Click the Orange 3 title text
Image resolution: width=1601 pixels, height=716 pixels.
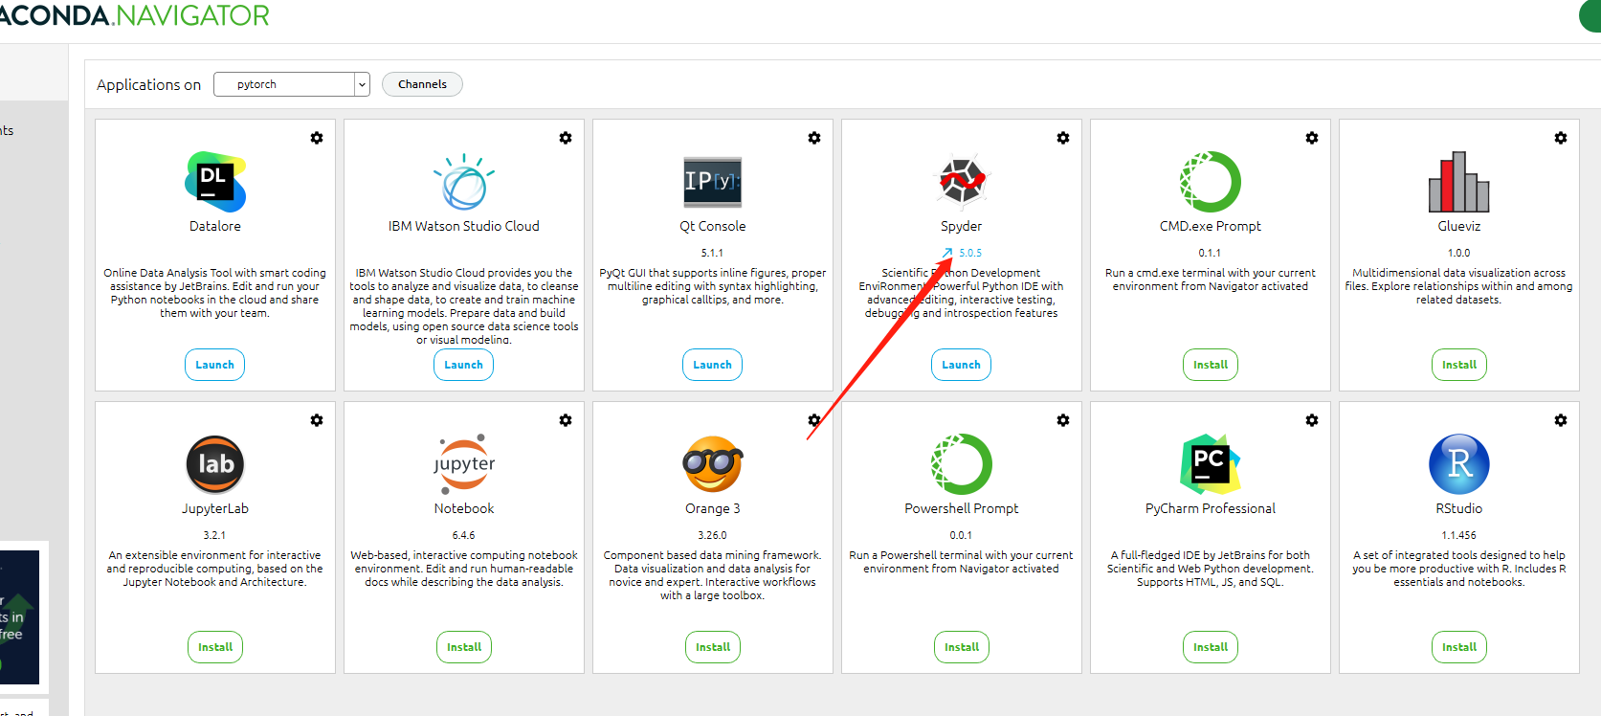(x=713, y=509)
